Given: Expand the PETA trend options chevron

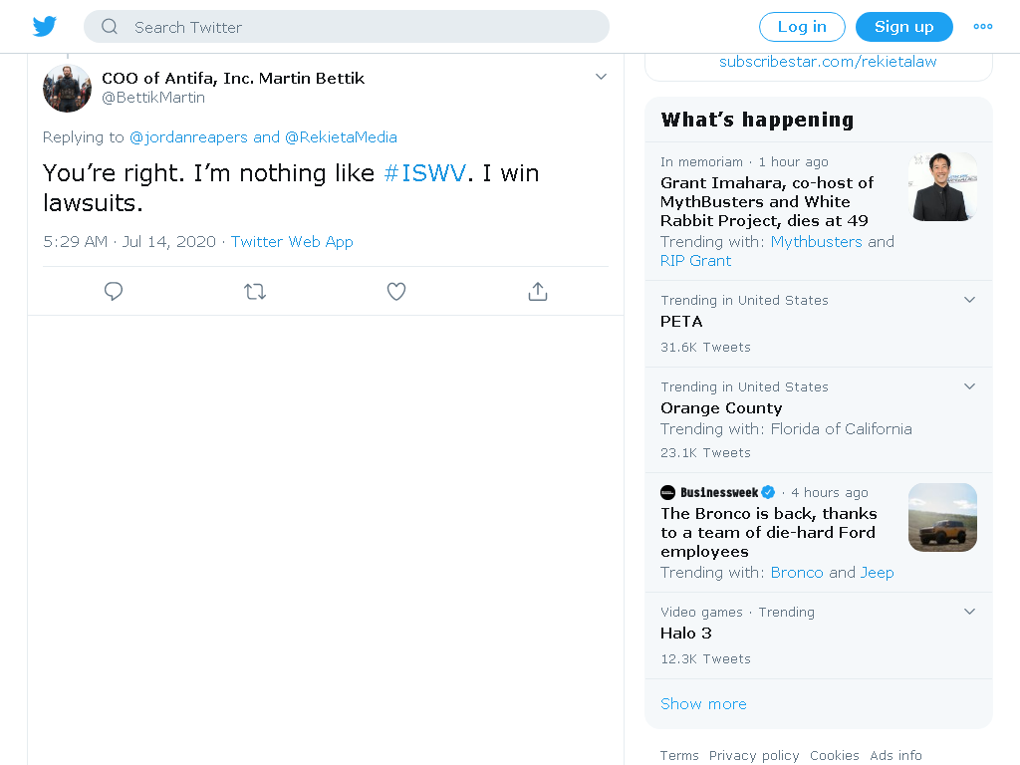Looking at the screenshot, I should tap(969, 300).
